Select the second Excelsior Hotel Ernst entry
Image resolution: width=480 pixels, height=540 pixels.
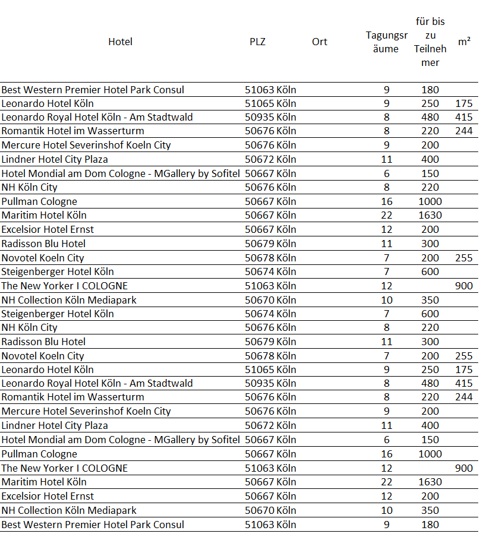point(48,496)
